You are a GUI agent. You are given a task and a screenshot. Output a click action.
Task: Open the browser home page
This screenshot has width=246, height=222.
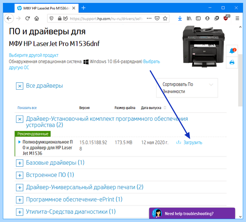click(x=37, y=18)
